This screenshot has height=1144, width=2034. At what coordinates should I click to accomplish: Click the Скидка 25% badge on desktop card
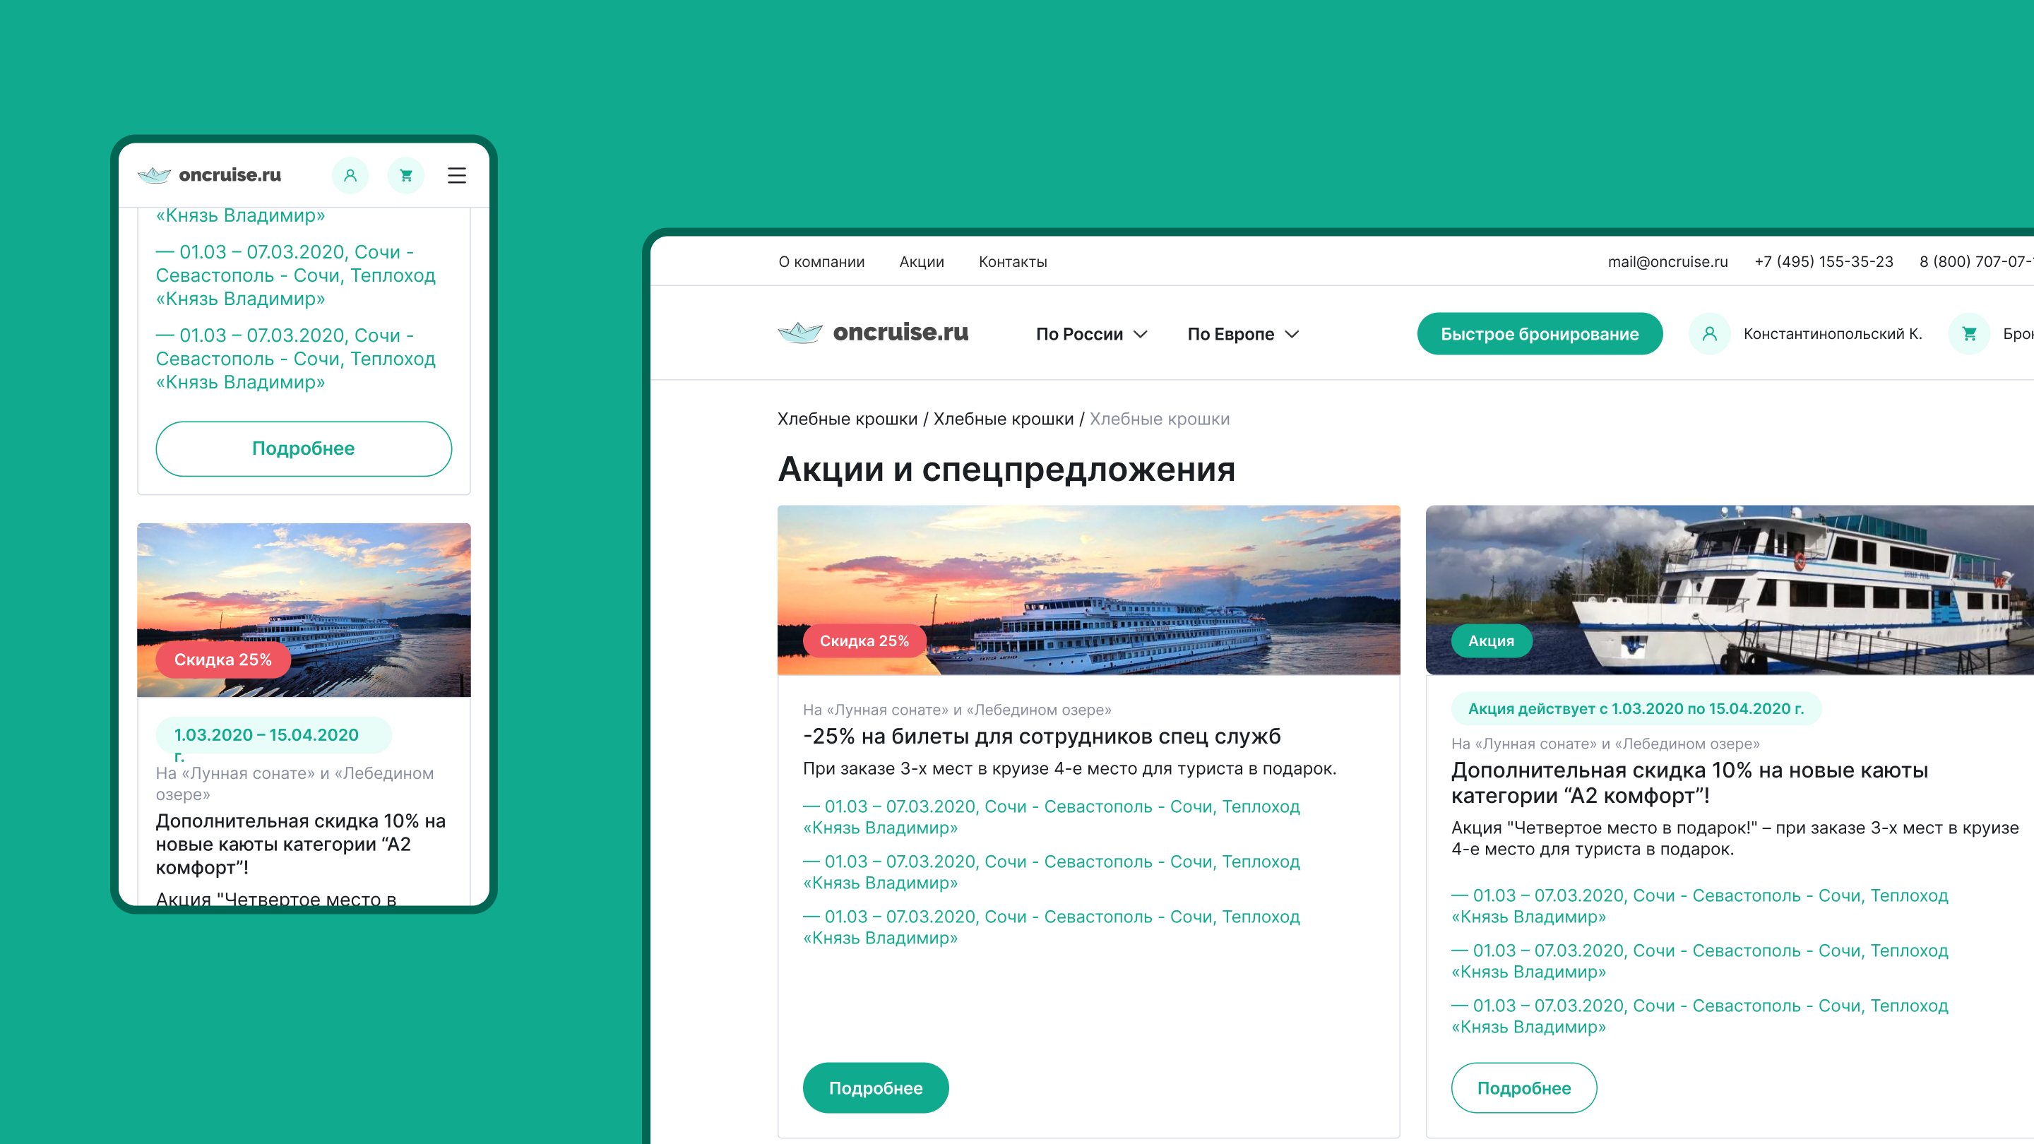click(864, 641)
